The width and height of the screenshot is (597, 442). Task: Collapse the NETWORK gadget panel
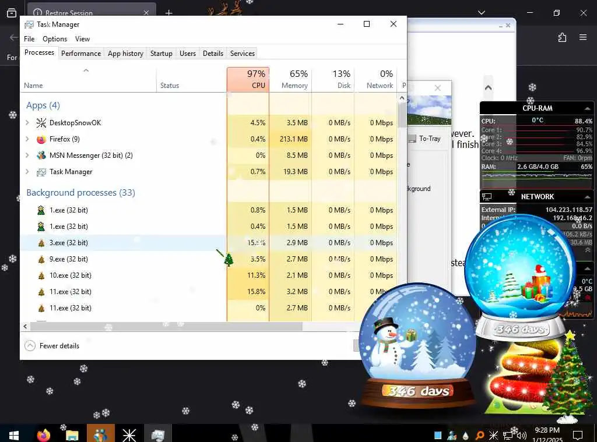coord(588,197)
